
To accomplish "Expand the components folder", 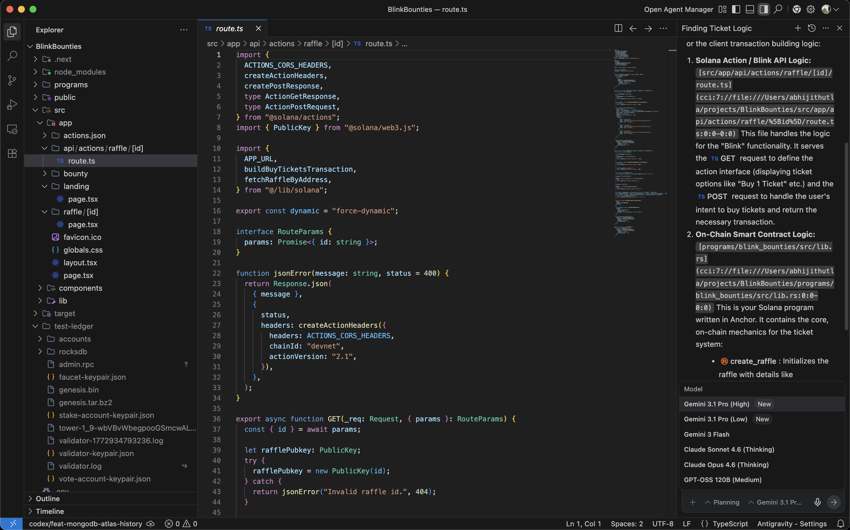I will [x=80, y=288].
